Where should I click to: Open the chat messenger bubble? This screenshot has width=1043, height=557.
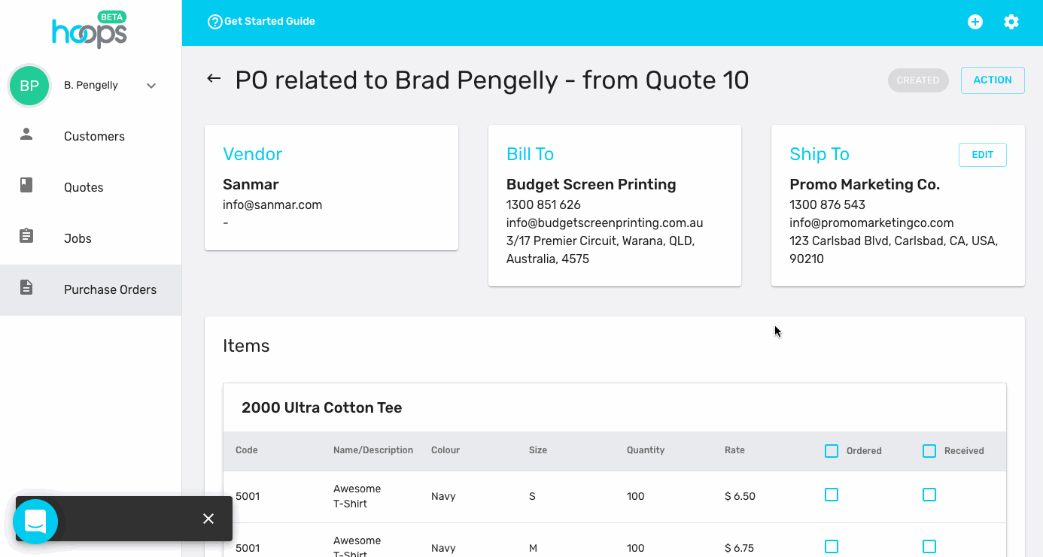tap(35, 521)
